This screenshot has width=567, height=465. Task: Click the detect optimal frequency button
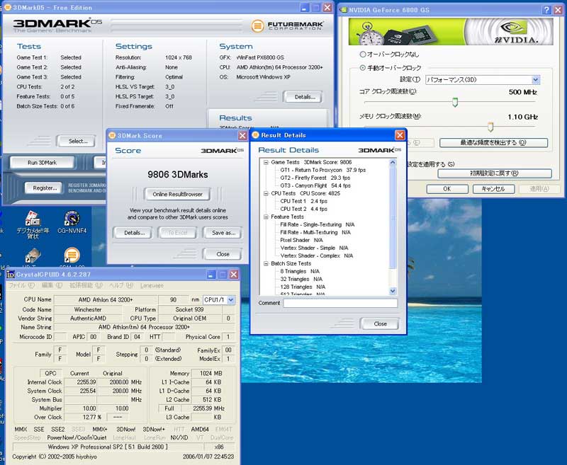click(493, 142)
